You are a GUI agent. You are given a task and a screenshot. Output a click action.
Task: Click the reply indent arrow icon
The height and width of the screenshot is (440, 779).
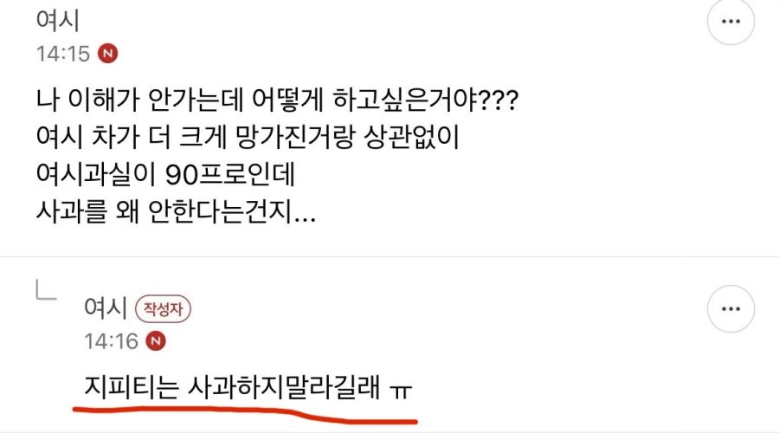pyautogui.click(x=46, y=290)
